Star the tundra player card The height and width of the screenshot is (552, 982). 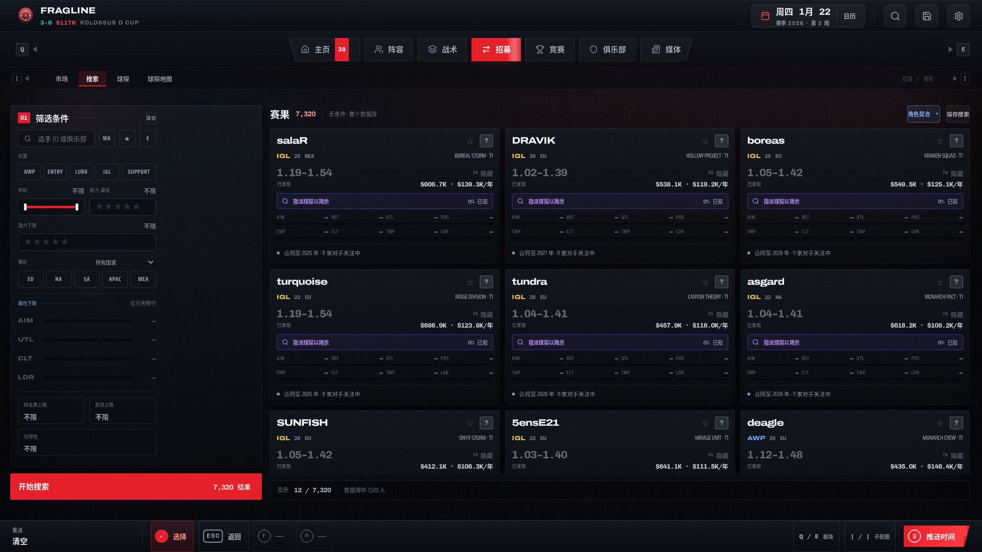(705, 282)
